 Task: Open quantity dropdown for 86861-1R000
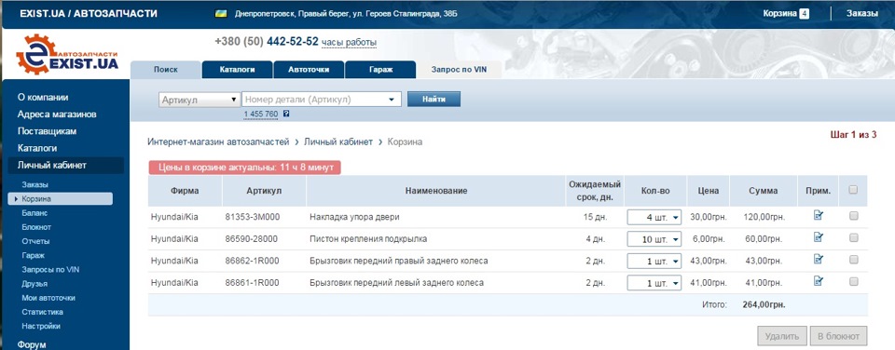[x=654, y=282]
